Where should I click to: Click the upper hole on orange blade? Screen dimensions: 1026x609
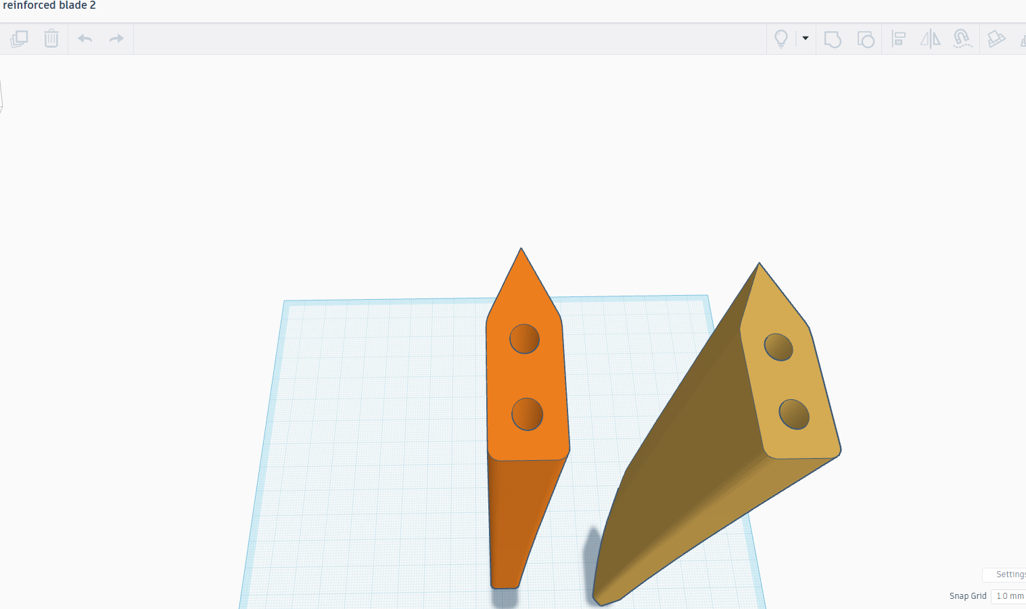(524, 339)
